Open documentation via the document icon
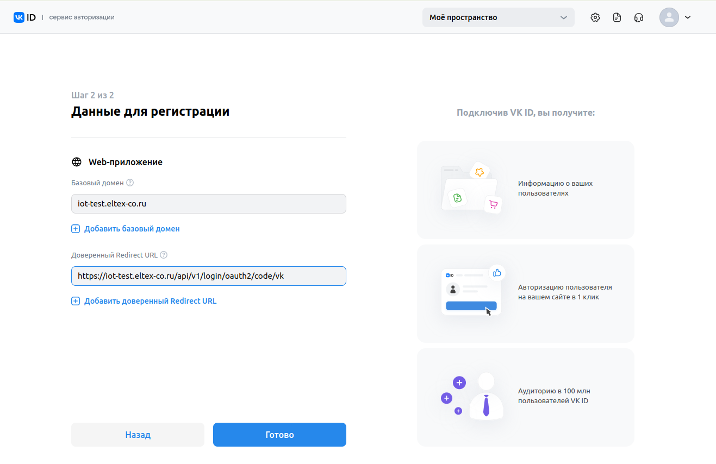The image size is (716, 464). pyautogui.click(x=617, y=17)
